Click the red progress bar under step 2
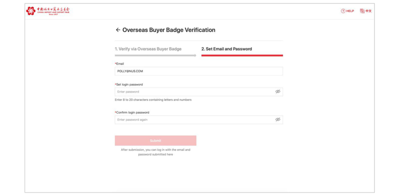 pyautogui.click(x=242, y=55)
